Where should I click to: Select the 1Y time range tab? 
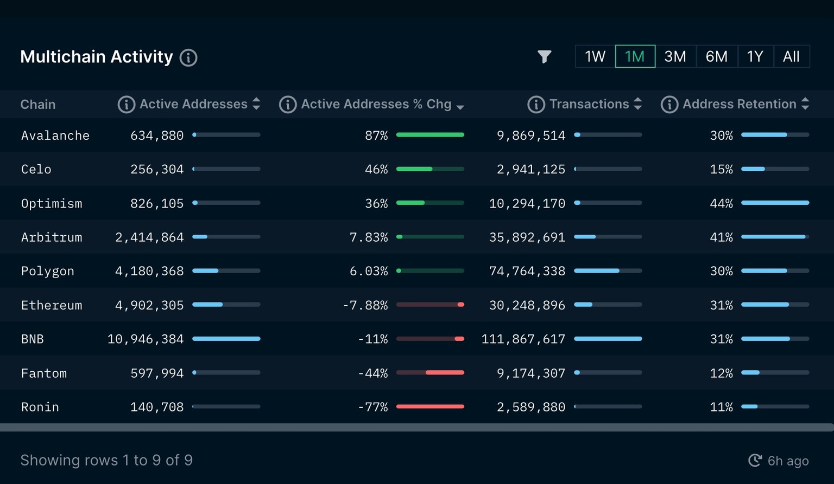tap(756, 56)
